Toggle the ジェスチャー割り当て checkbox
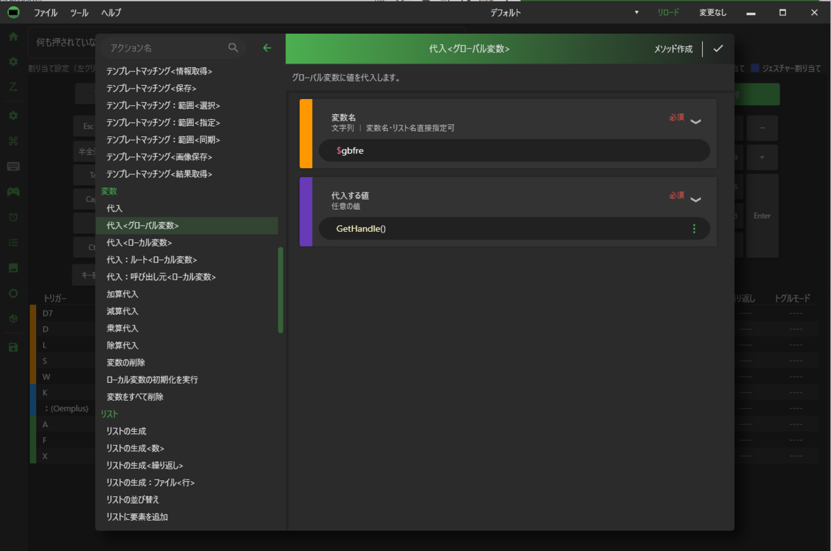 point(755,69)
